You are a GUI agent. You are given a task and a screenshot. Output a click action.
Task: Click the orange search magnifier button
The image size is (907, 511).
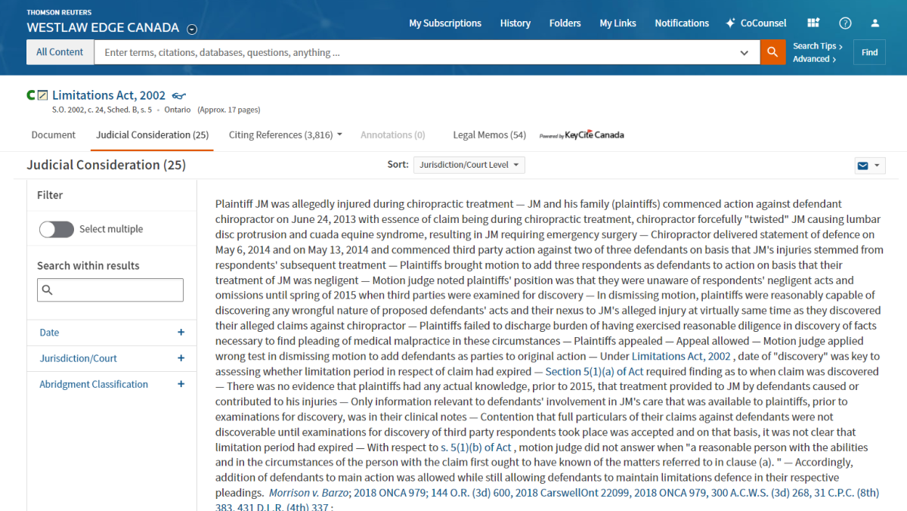click(772, 52)
